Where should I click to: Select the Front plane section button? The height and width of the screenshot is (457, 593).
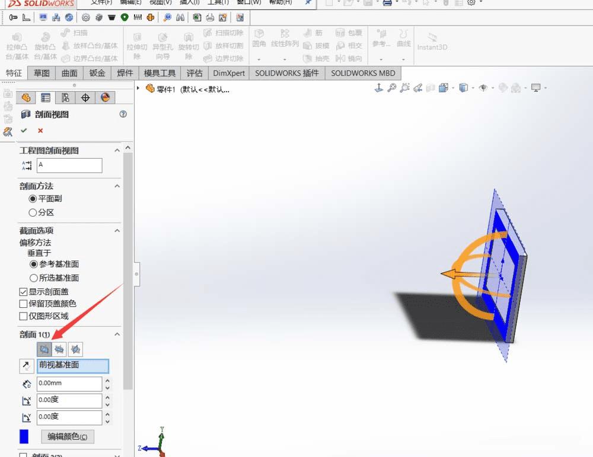[x=44, y=349]
